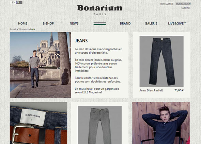The image size is (201, 144).
Task: Click the Jean Bleu Parfait product title
Action: pos(151,90)
